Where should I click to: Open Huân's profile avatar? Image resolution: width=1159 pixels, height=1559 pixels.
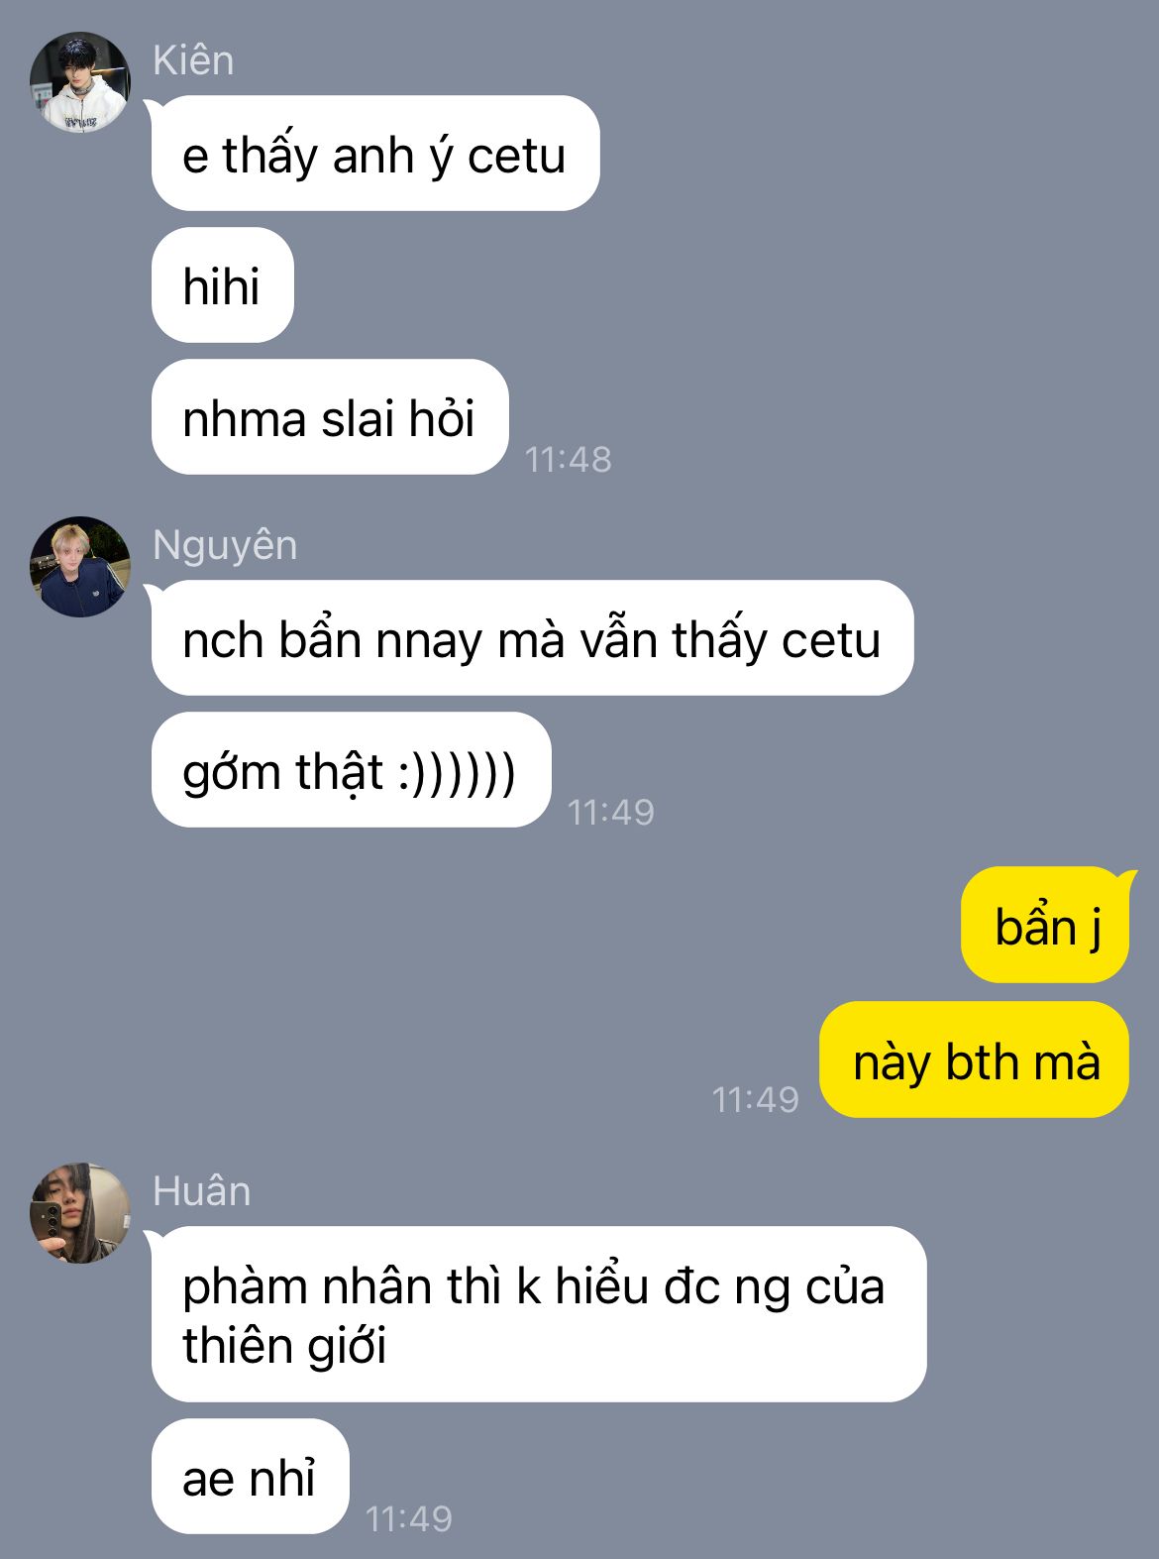tap(80, 1213)
